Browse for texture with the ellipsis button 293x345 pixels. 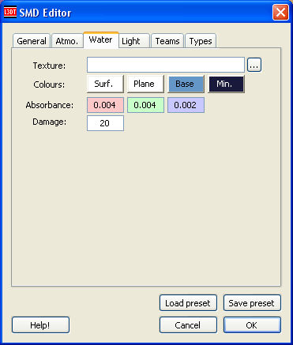point(254,65)
